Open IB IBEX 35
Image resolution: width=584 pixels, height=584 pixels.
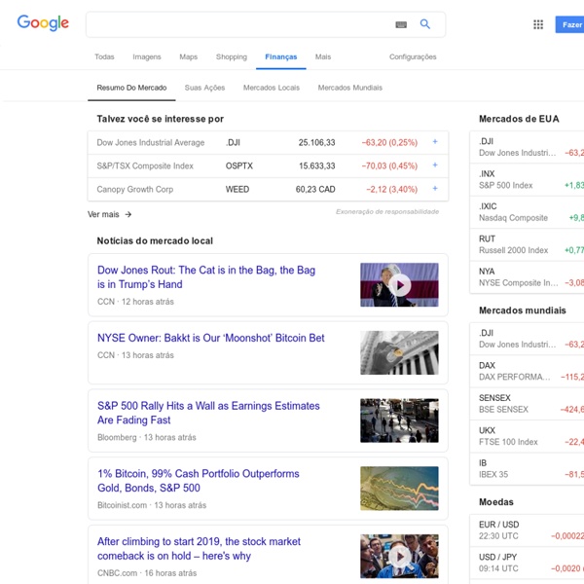[527, 468]
